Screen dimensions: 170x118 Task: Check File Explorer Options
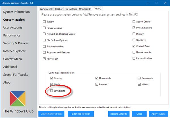[x=44, y=40]
